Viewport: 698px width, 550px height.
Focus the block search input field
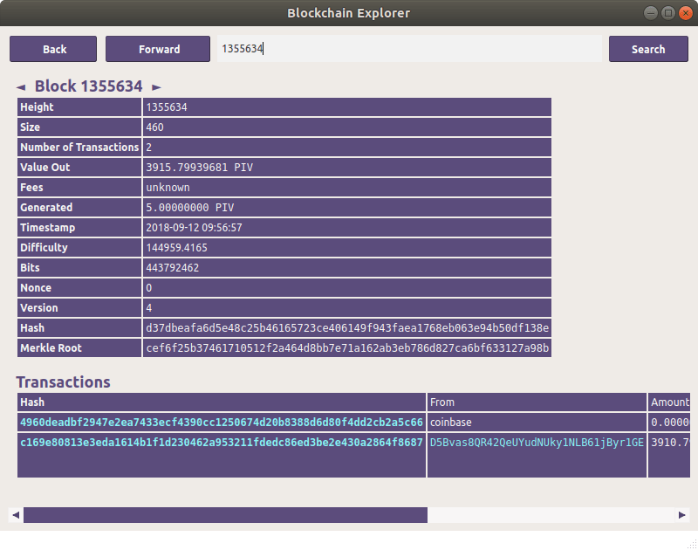(409, 49)
